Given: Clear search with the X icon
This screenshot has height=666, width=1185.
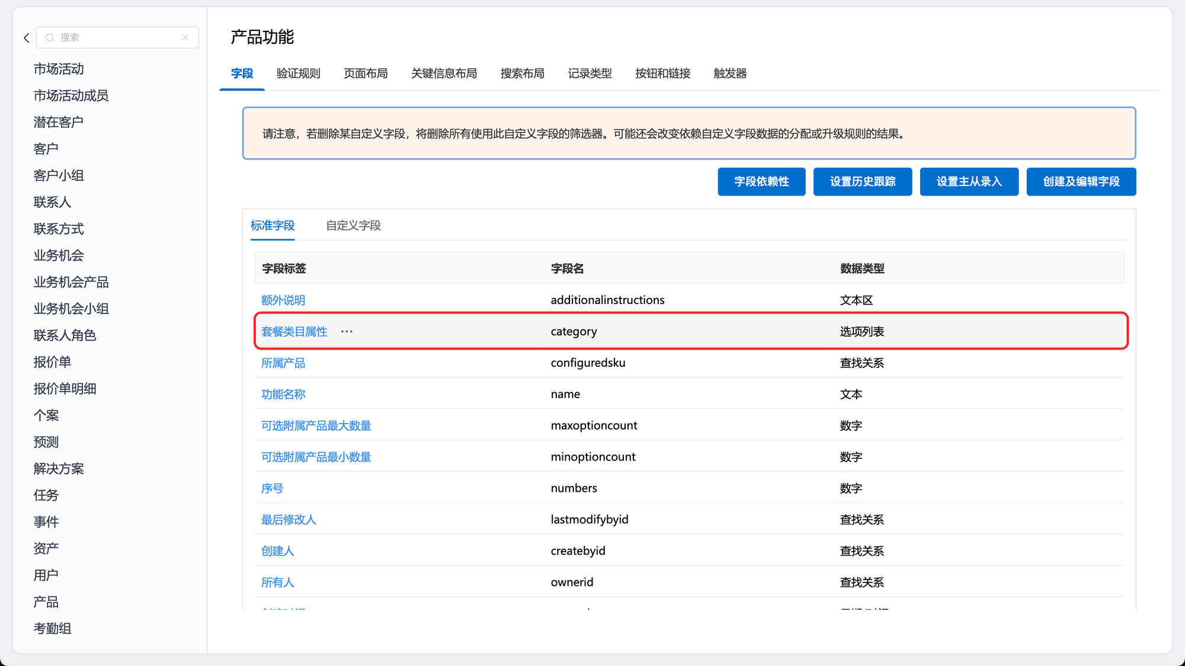Looking at the screenshot, I should (185, 37).
